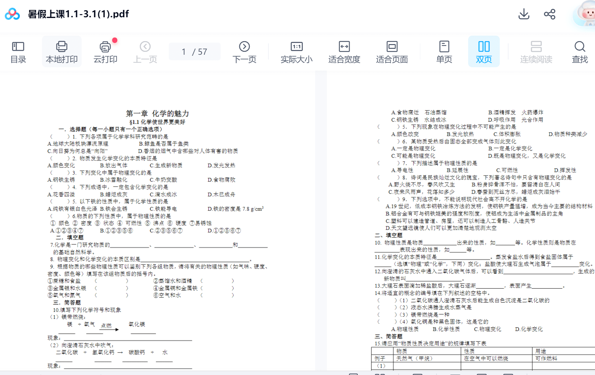
Task: Open the 目录 table of contents panel
Action: point(18,52)
